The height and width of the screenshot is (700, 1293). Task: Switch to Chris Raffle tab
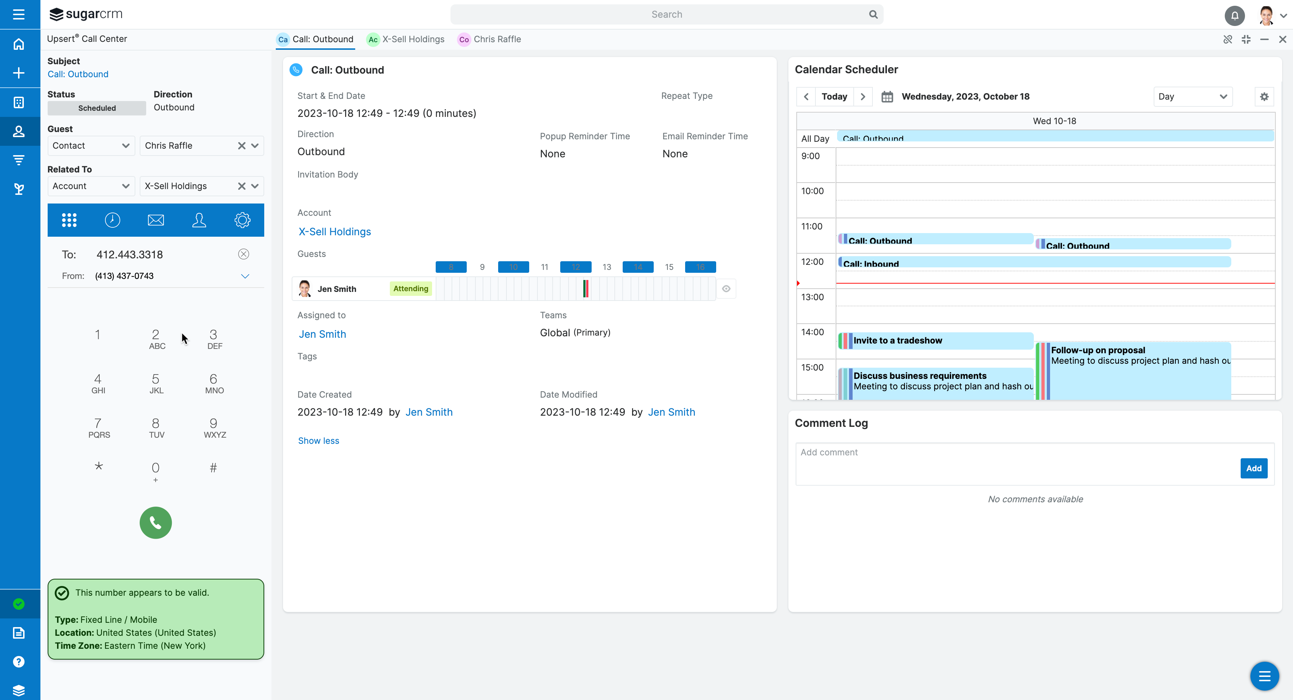click(x=489, y=39)
